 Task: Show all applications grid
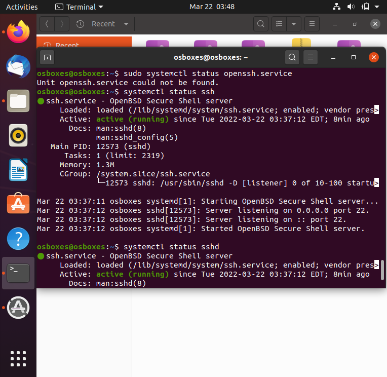[x=18, y=359]
